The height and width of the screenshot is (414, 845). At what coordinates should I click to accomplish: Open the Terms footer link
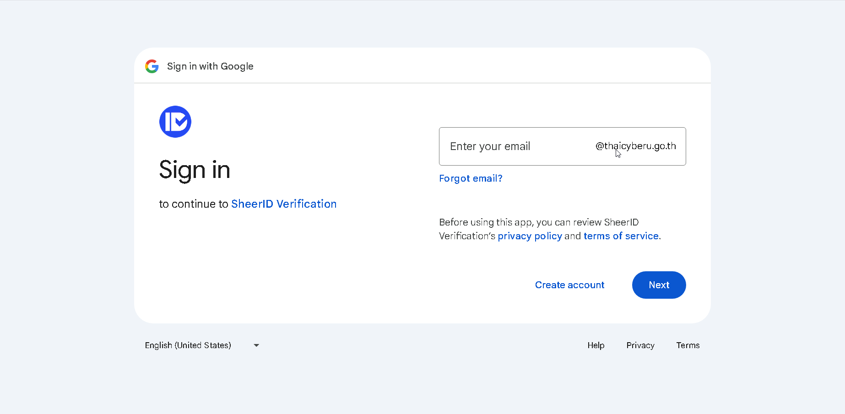[688, 345]
